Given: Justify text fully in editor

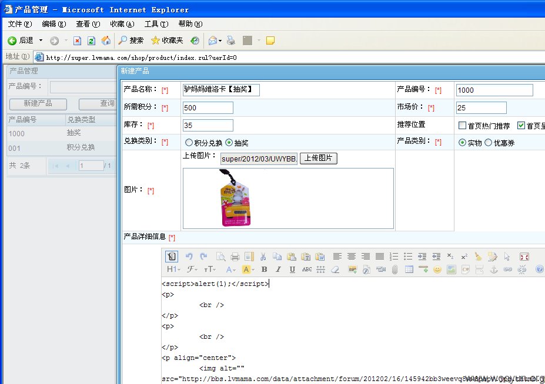Looking at the screenshot, I should [380, 257].
